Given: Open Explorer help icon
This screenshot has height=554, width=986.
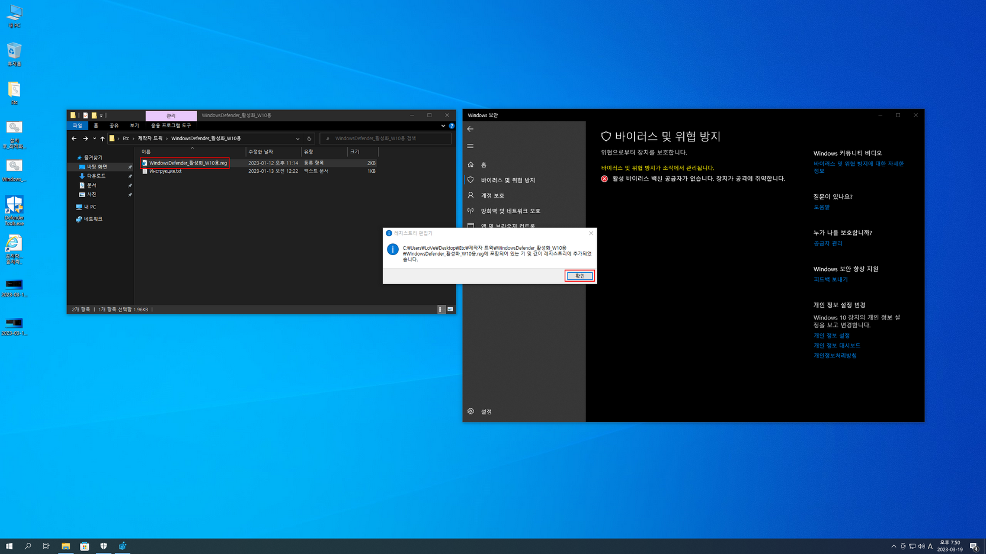Looking at the screenshot, I should 452,125.
